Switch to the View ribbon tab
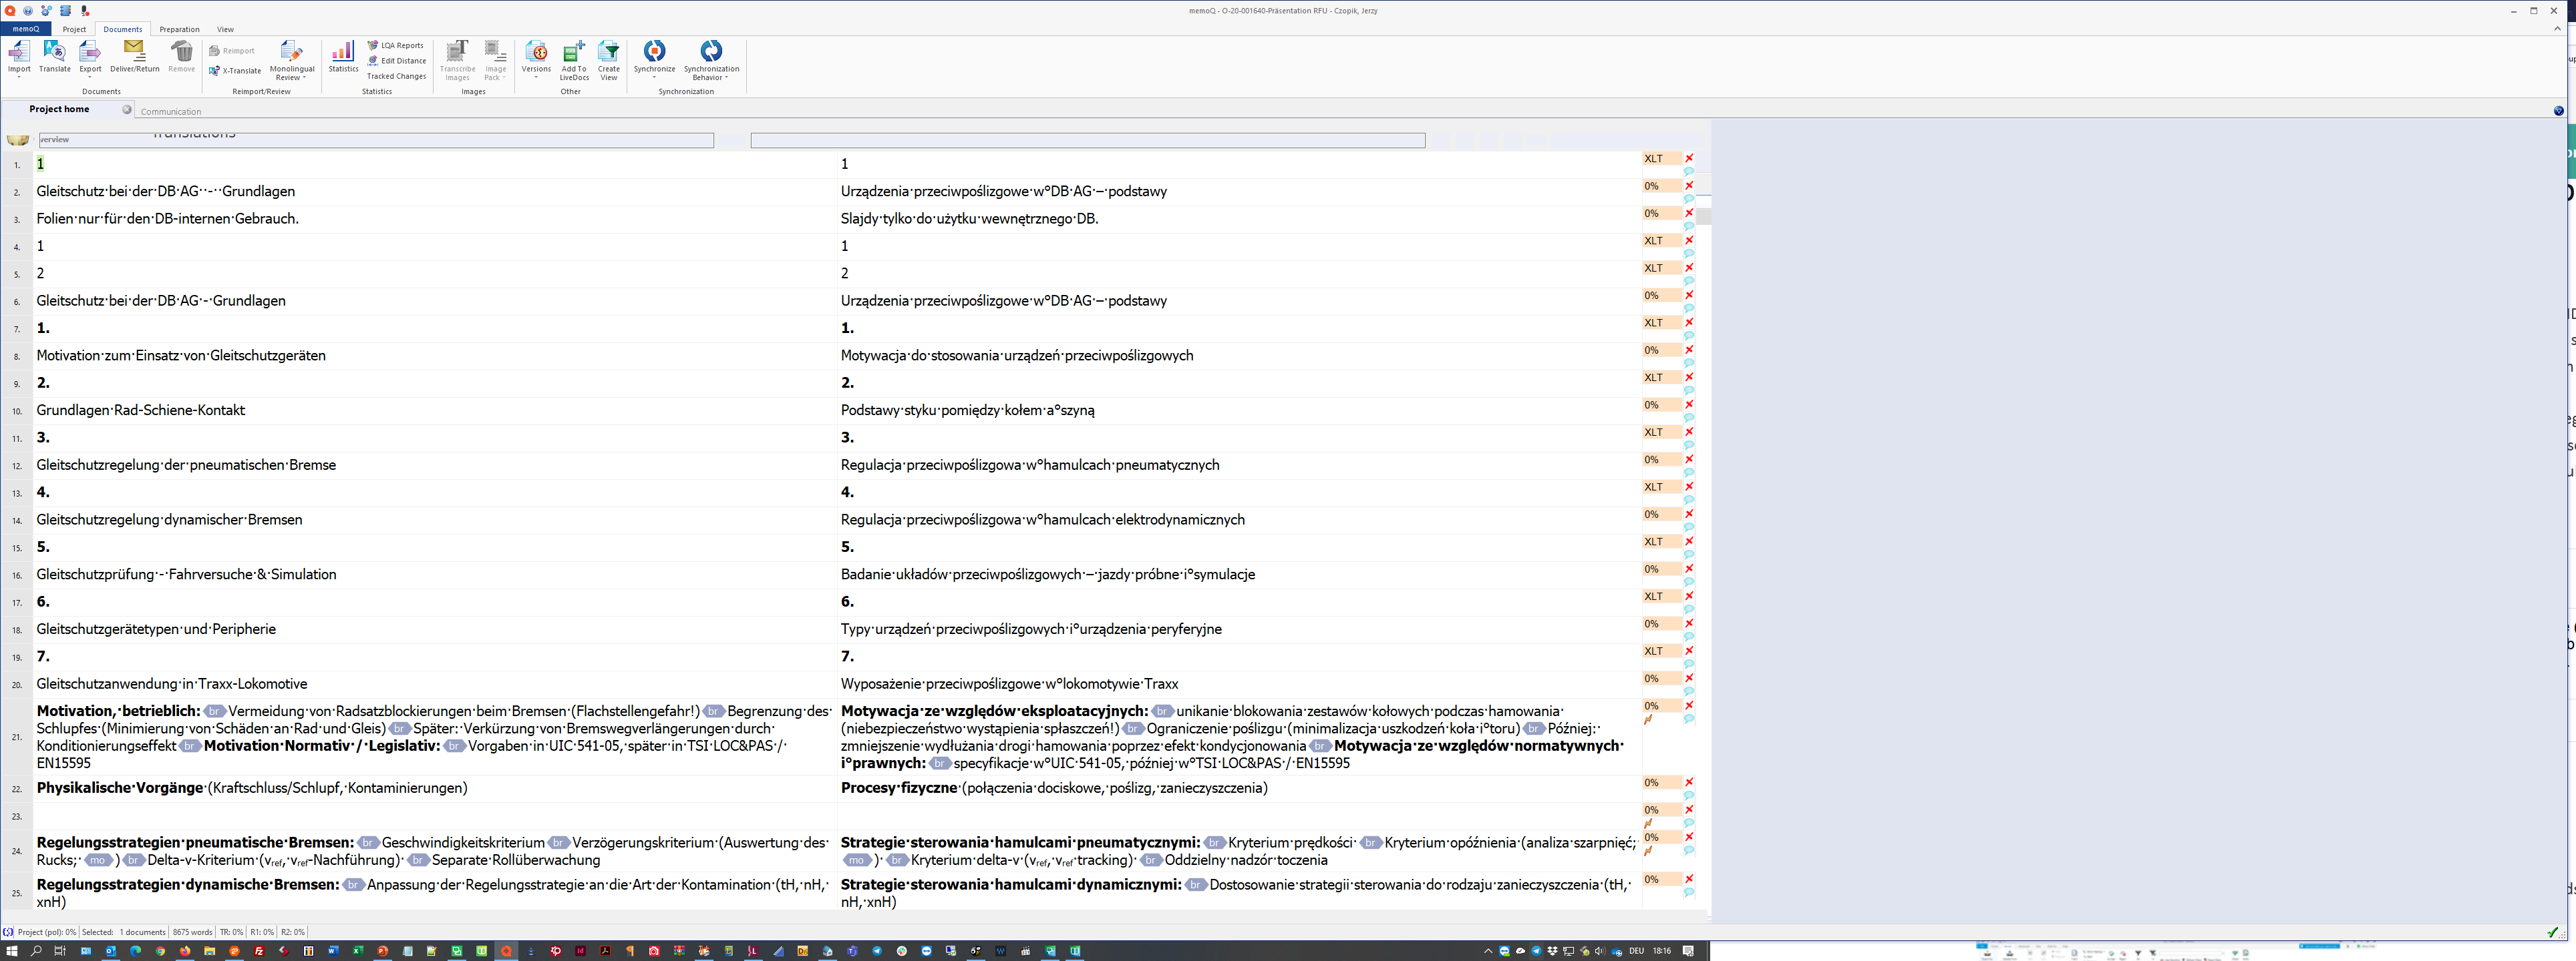 pyautogui.click(x=226, y=29)
